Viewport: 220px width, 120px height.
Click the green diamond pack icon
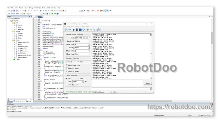52,14
